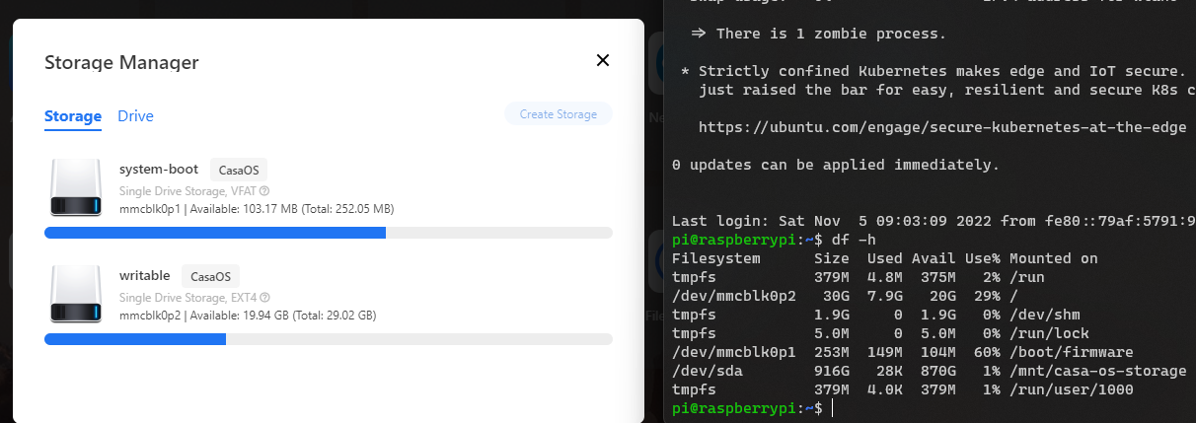This screenshot has height=423, width=1196.
Task: Switch to the Drive tab
Action: pos(135,116)
